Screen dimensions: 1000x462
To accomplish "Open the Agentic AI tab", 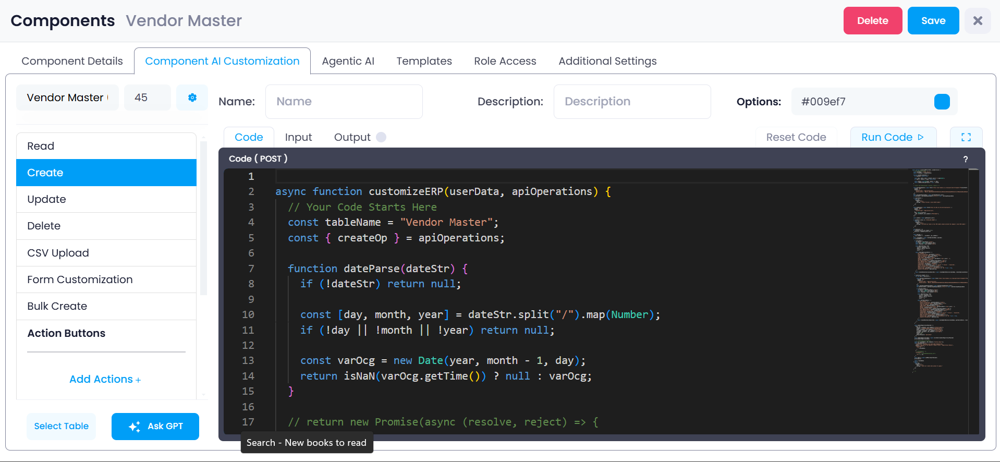I will tap(348, 61).
